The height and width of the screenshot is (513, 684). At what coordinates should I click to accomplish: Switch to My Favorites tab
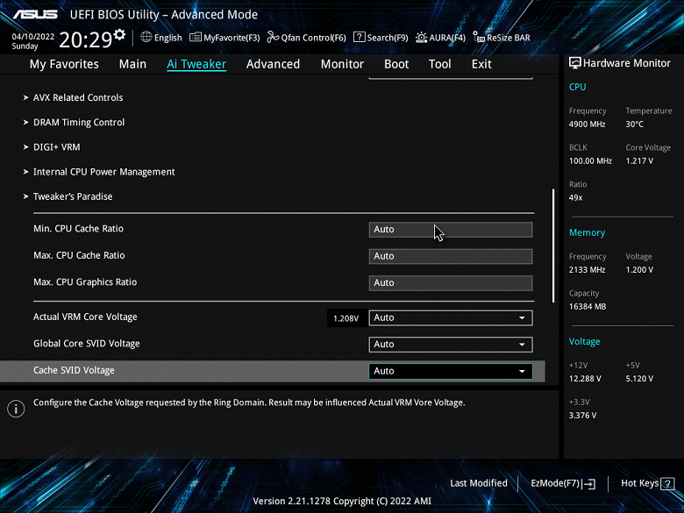point(64,64)
